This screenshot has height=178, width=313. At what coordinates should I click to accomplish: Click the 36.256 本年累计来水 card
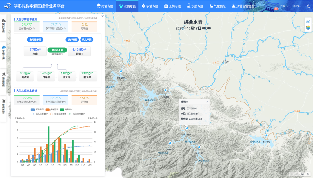pyautogui.click(x=27, y=100)
